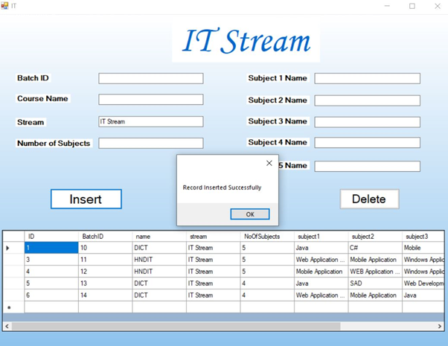Click the NoOfSubjects column header
The height and width of the screenshot is (346, 448).
click(267, 237)
